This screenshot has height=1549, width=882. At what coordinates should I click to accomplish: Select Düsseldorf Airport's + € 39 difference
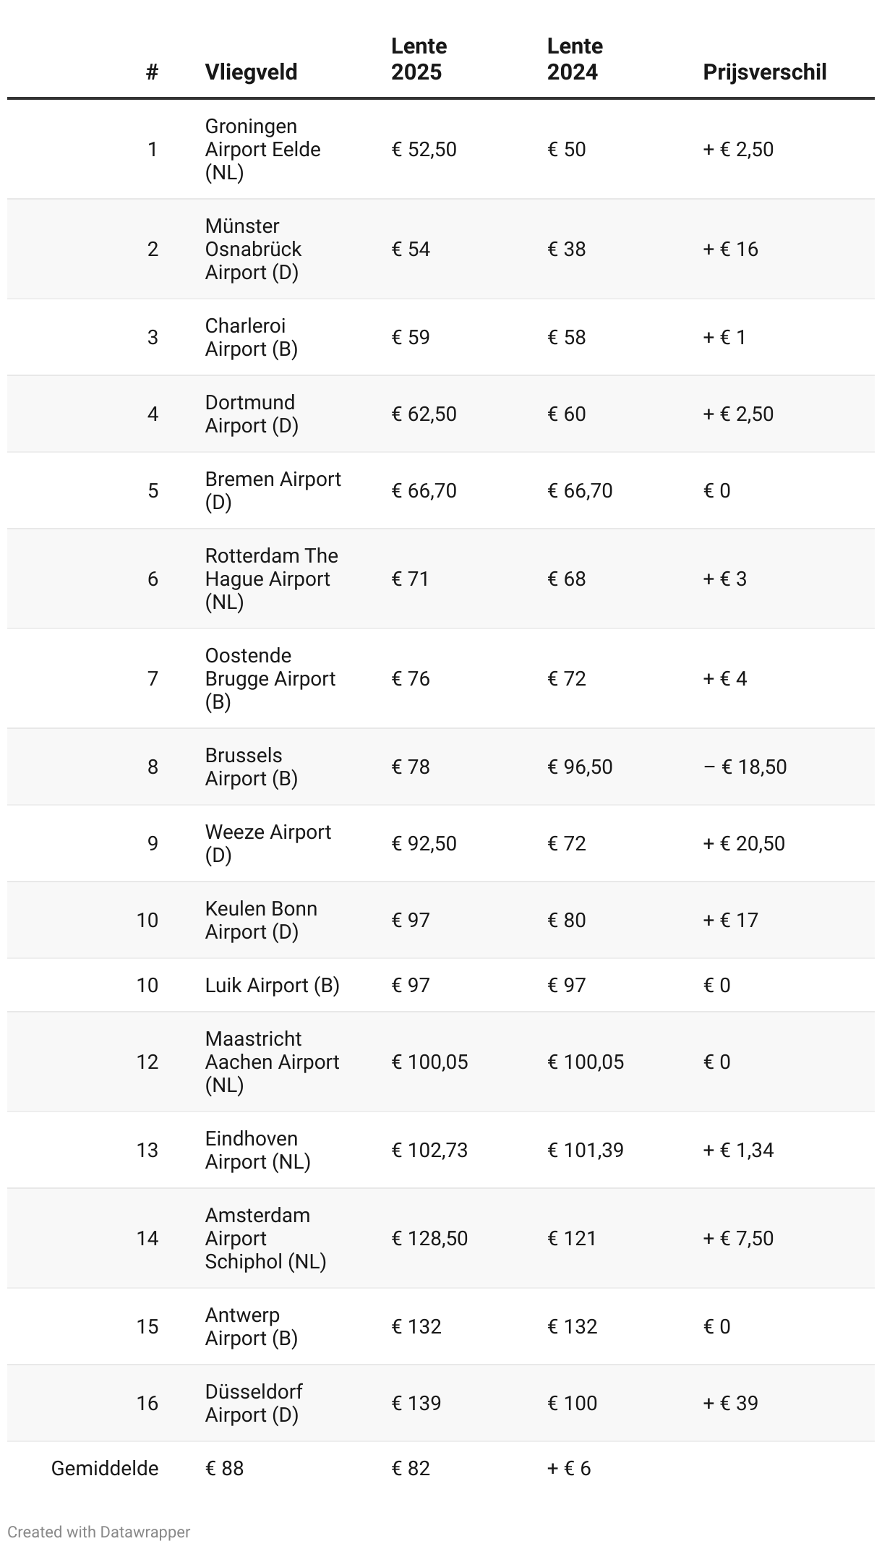click(x=730, y=1404)
